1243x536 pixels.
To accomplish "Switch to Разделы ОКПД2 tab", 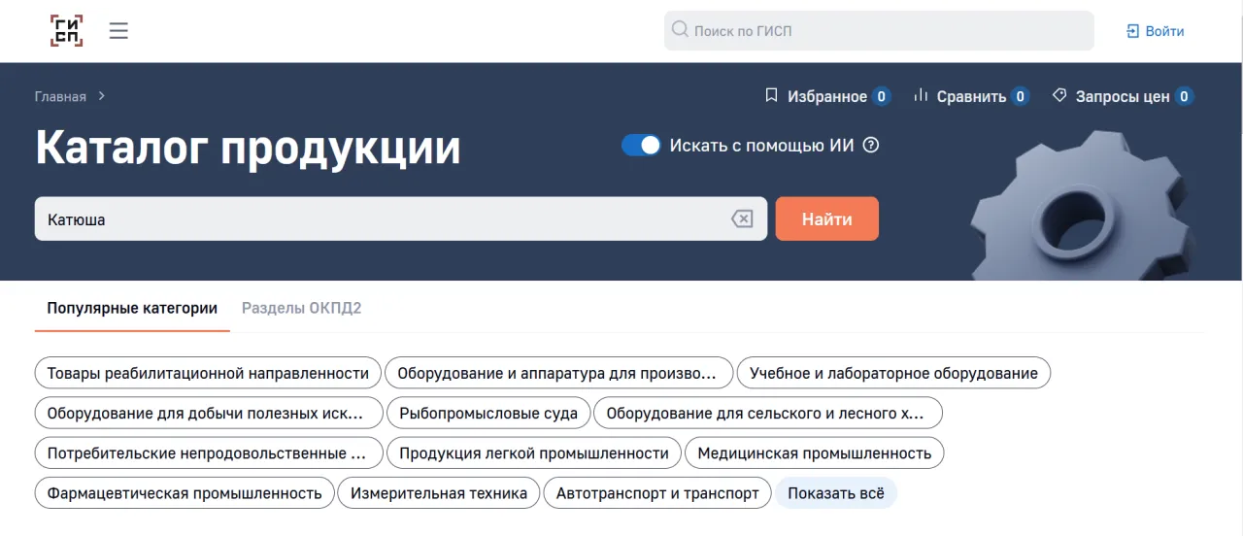I will coord(301,309).
